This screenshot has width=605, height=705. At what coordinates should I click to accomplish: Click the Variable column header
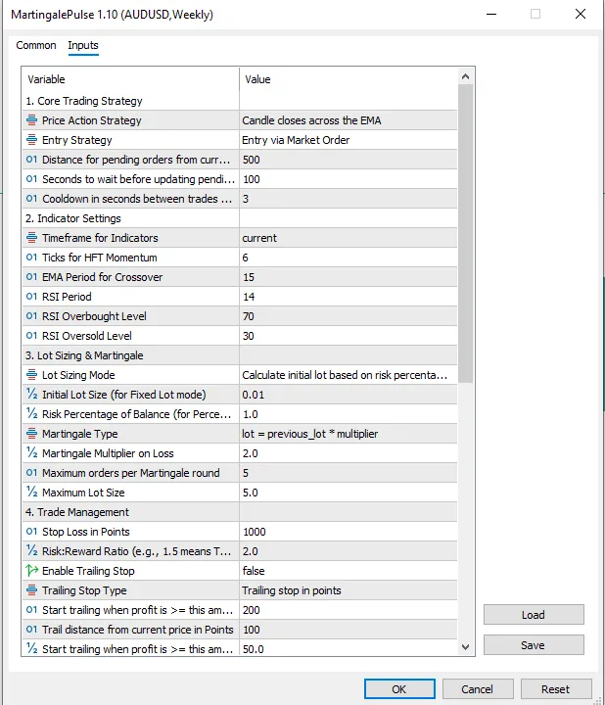[130, 79]
